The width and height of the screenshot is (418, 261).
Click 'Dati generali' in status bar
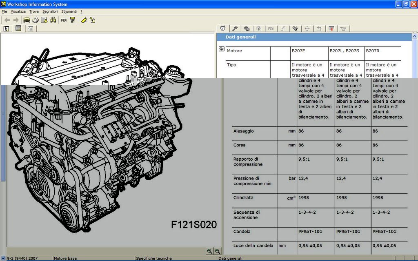230,258
